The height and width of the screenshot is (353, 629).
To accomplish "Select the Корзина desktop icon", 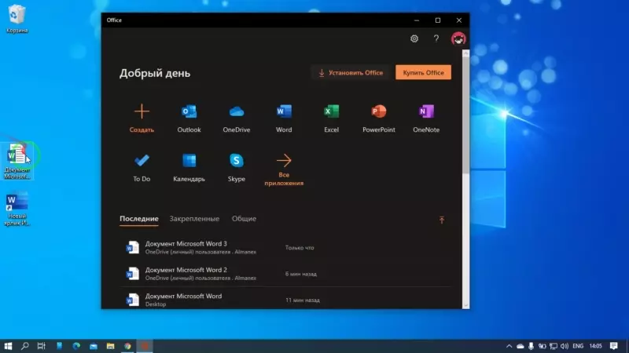I will click(17, 19).
